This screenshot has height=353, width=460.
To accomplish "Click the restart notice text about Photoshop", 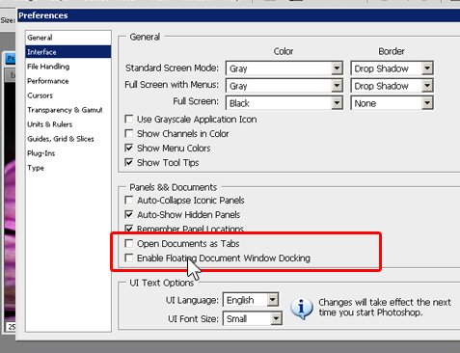I will coord(385,308).
